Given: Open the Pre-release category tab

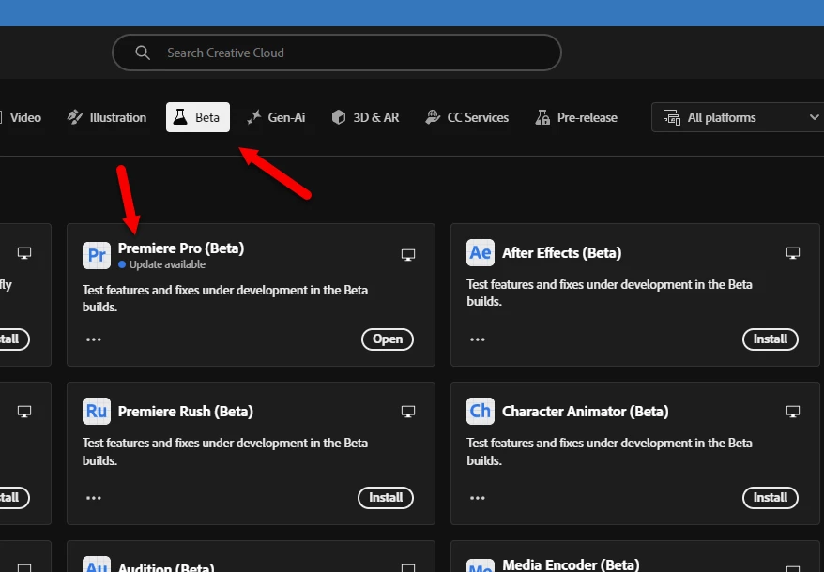Looking at the screenshot, I should pos(576,117).
